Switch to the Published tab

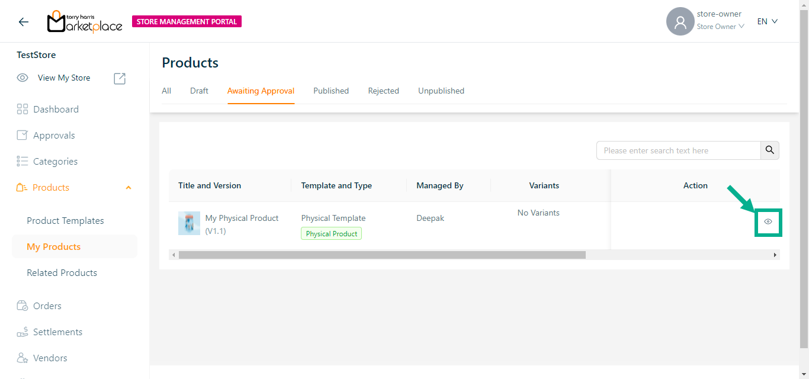(x=330, y=91)
